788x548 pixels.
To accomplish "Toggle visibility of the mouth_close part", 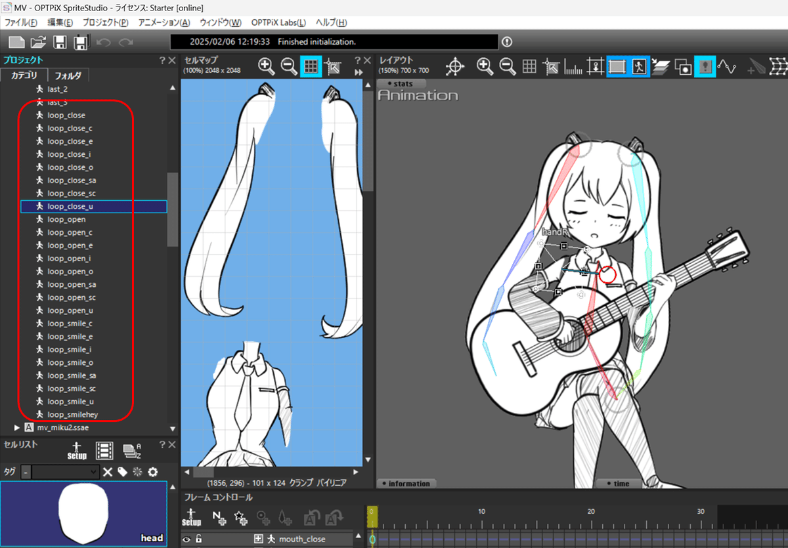I will [x=186, y=539].
